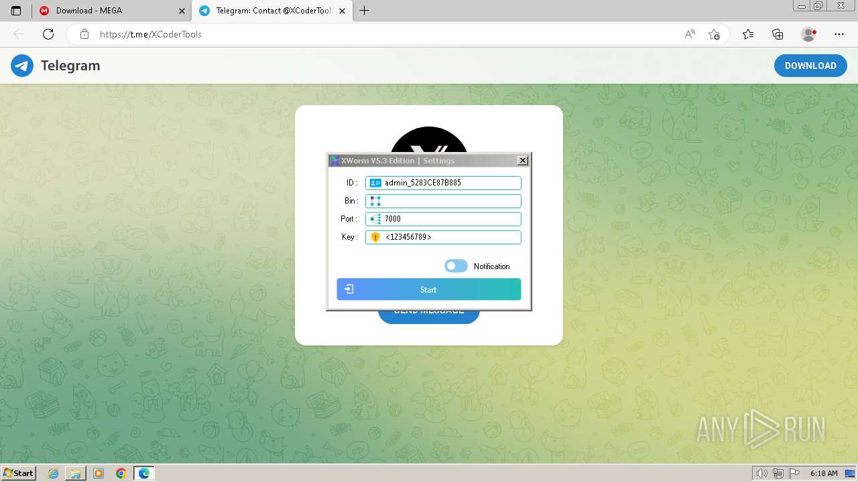Switch to Microsoft Edge in the taskbar
858x482 pixels.
pos(144,473)
